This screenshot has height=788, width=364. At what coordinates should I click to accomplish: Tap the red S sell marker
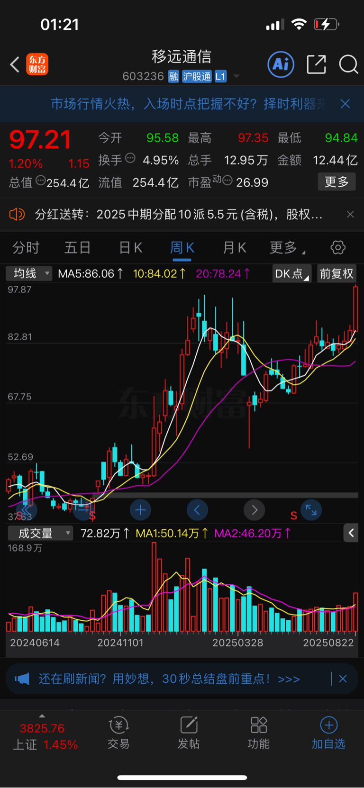coord(294,516)
